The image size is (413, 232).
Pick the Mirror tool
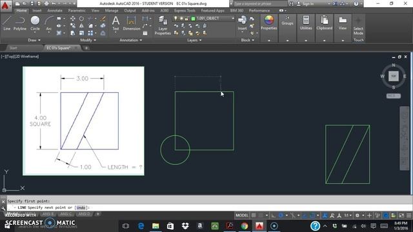82,26
